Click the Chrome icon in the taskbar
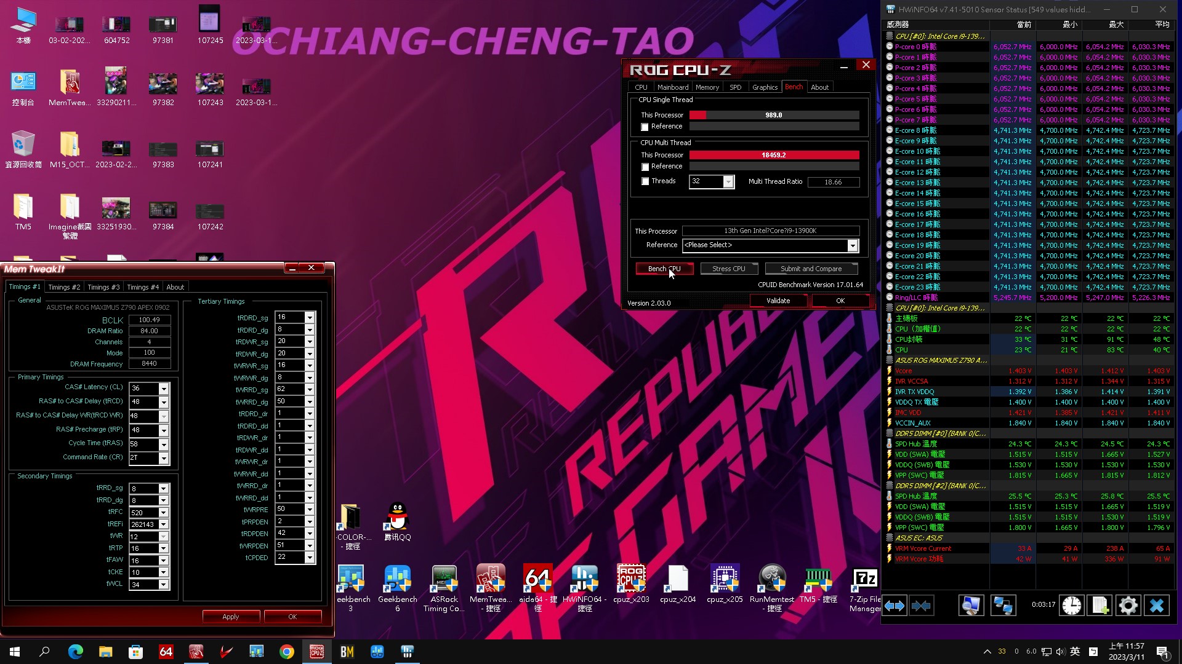The width and height of the screenshot is (1182, 664). click(x=287, y=652)
